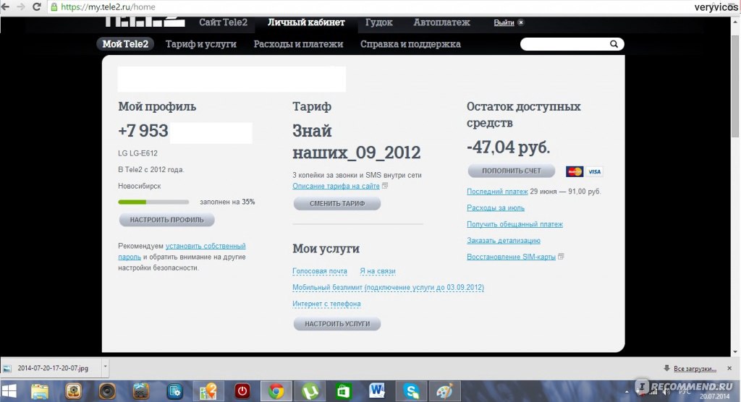
Task: Click the Chrome icon in taskbar
Action: 276,392
